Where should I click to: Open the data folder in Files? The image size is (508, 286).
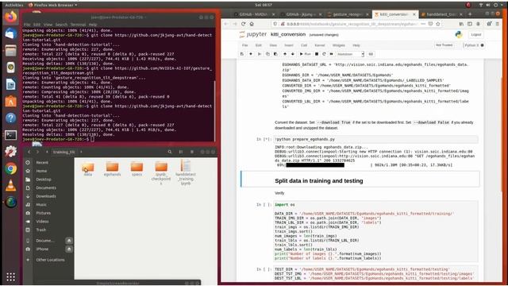tap(88, 168)
